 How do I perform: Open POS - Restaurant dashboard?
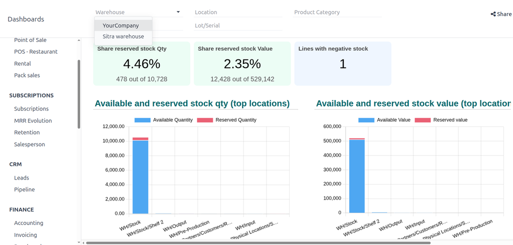(x=36, y=51)
